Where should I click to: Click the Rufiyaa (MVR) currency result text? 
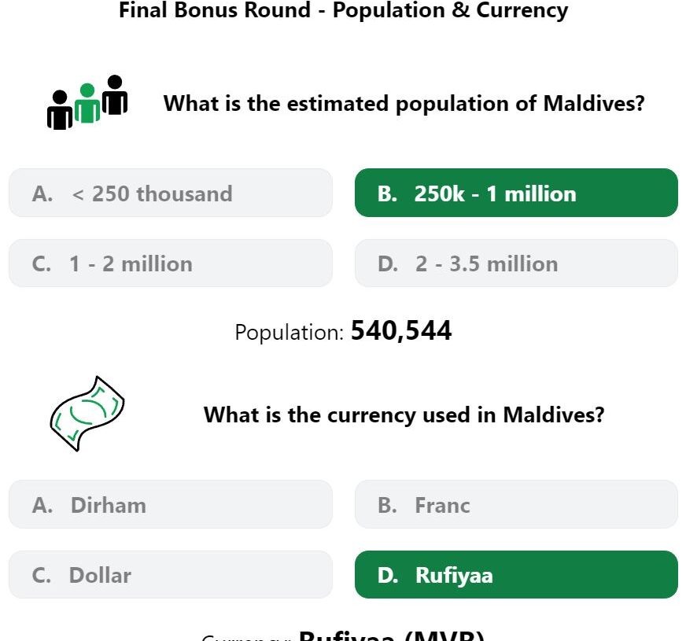click(x=343, y=635)
